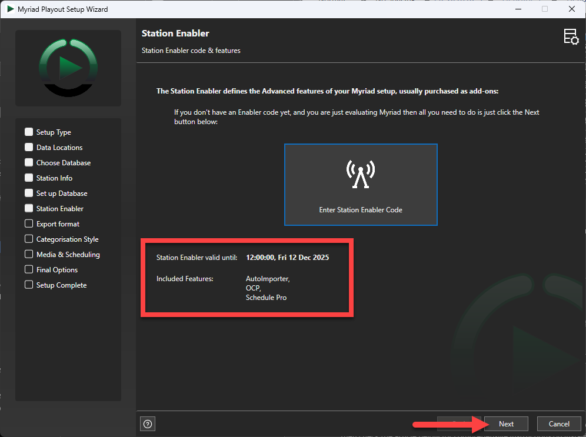Click the green play icon in the title bar
Viewport: 586px width, 437px height.
[x=11, y=9]
